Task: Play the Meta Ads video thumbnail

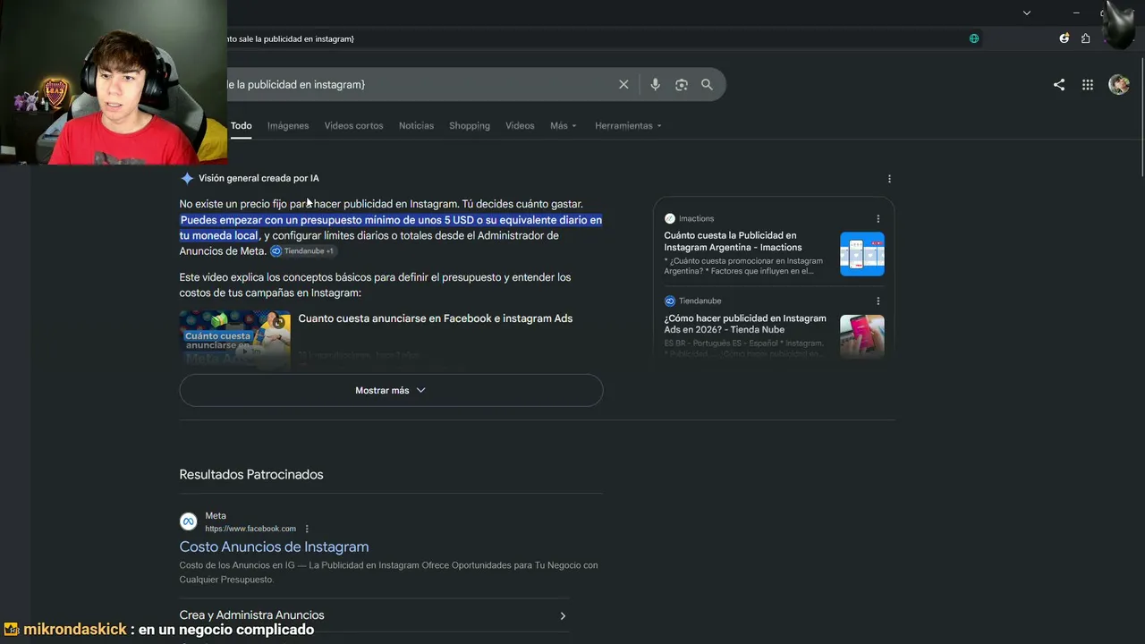Action: (x=235, y=338)
